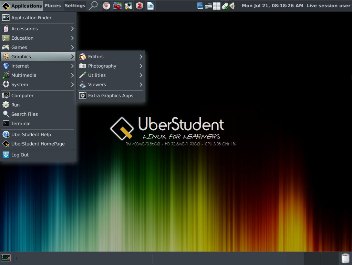Launch the cherries icon application in top panel

pyautogui.click(x=117, y=6)
